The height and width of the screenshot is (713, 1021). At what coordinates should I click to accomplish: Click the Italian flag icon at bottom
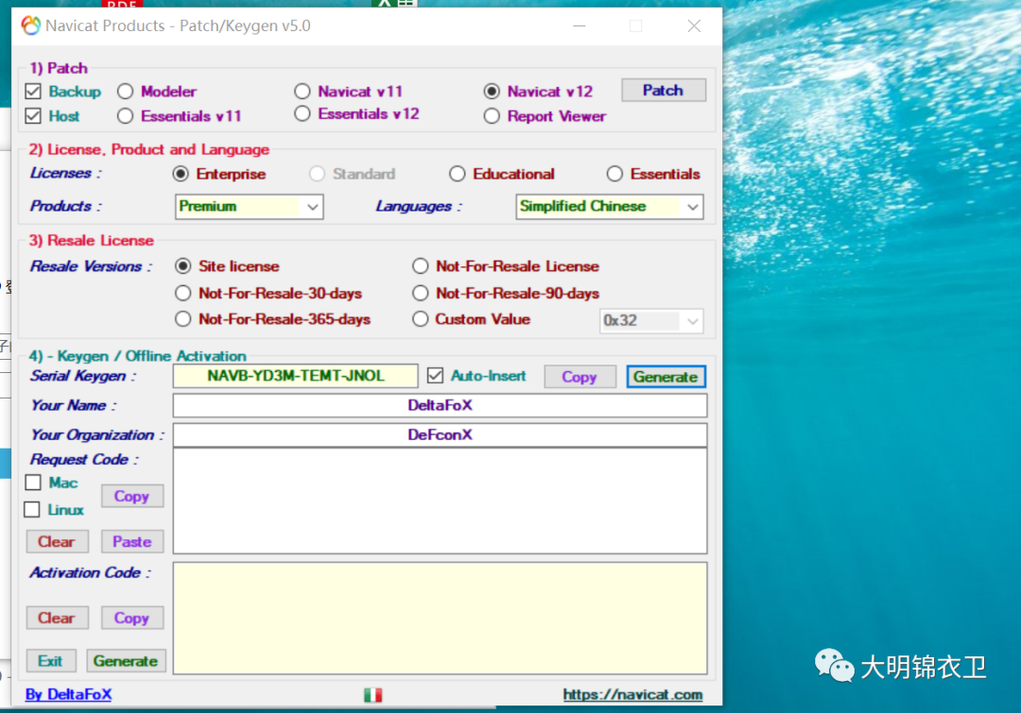click(373, 695)
